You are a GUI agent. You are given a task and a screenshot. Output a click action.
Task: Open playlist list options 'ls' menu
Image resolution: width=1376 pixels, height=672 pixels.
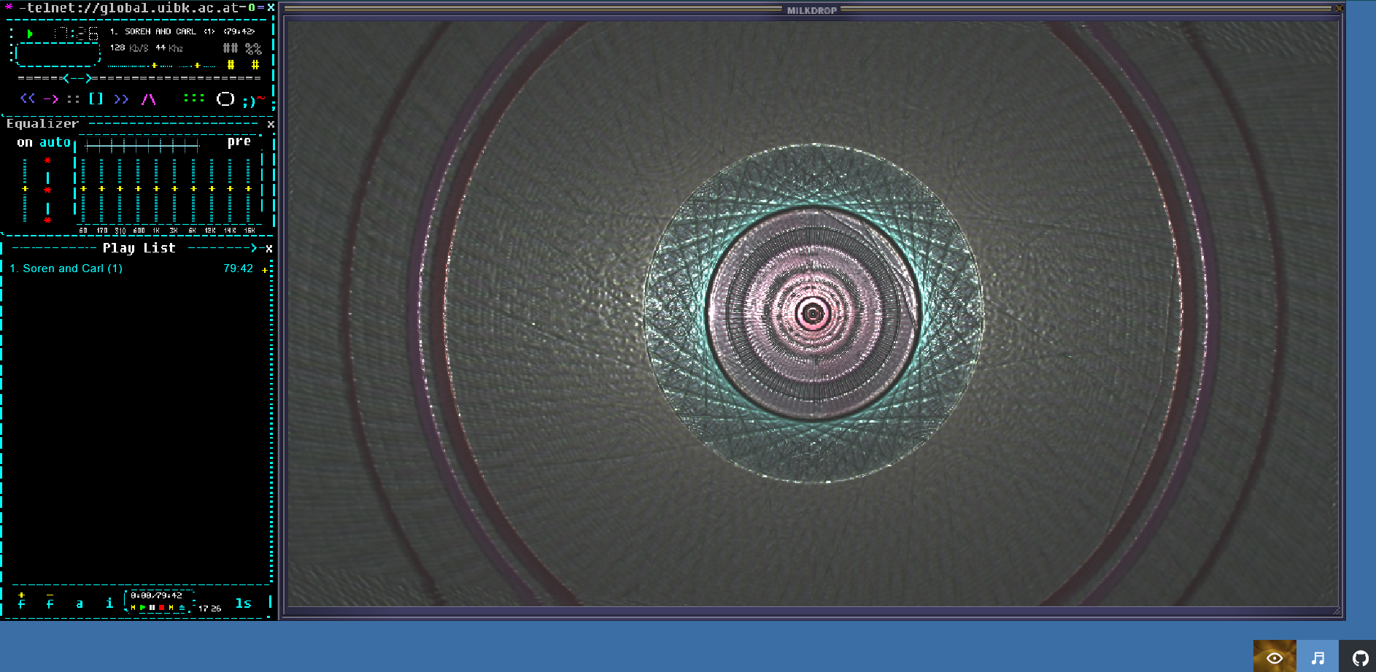[244, 603]
